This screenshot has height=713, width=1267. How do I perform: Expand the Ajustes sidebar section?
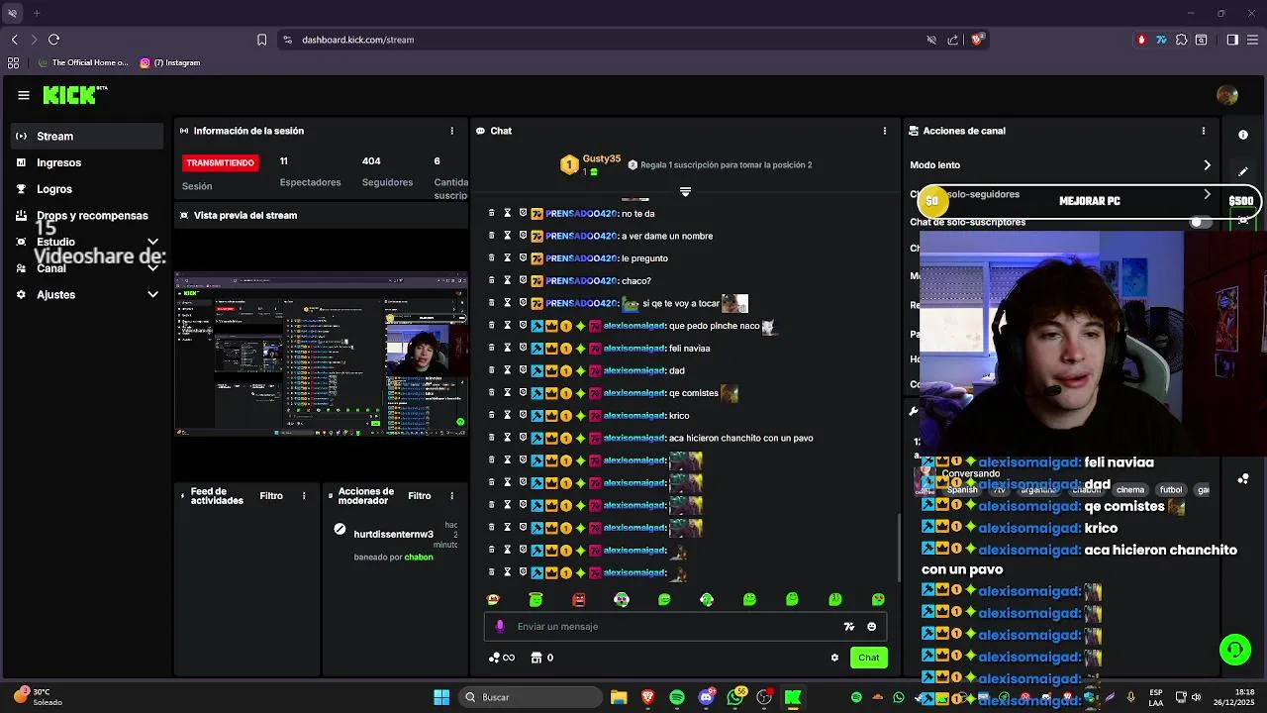pos(152,294)
